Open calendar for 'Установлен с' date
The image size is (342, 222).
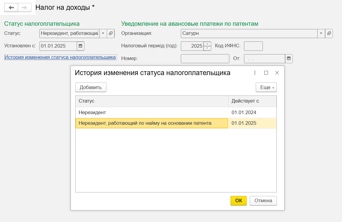(x=81, y=46)
